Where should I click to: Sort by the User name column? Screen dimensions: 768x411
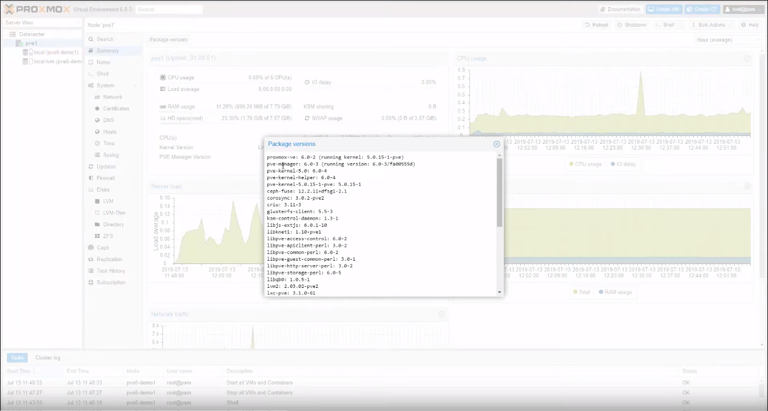192,371
